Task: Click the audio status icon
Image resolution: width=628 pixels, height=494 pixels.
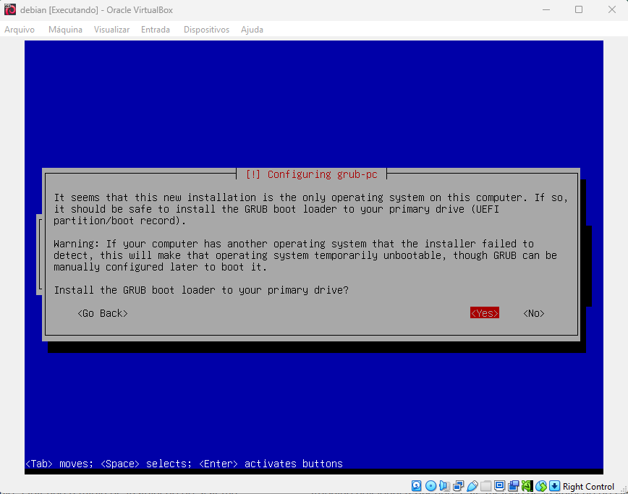Action: pos(444,486)
